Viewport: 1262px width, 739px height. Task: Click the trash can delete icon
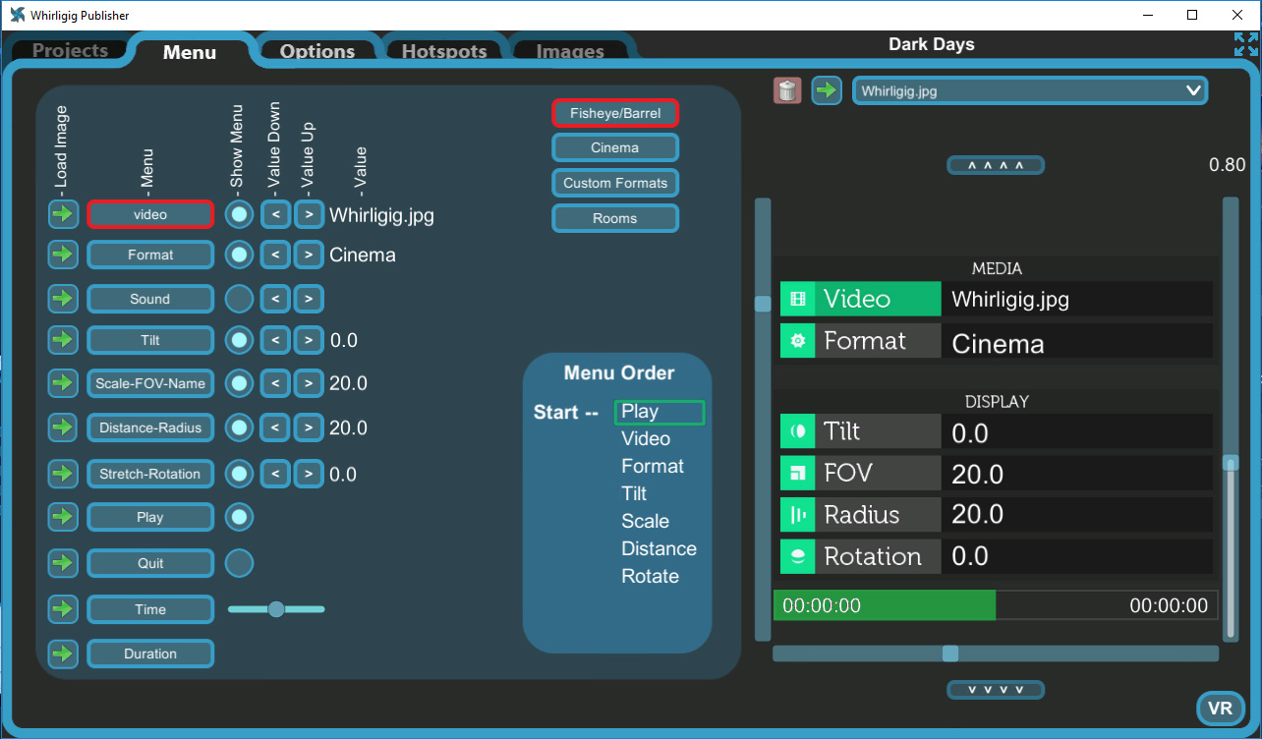787,90
